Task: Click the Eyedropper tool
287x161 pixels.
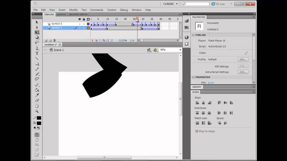Action: pos(37,95)
